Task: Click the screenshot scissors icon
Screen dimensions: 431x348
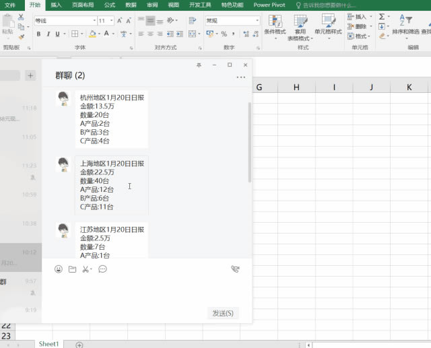Action: point(86,269)
